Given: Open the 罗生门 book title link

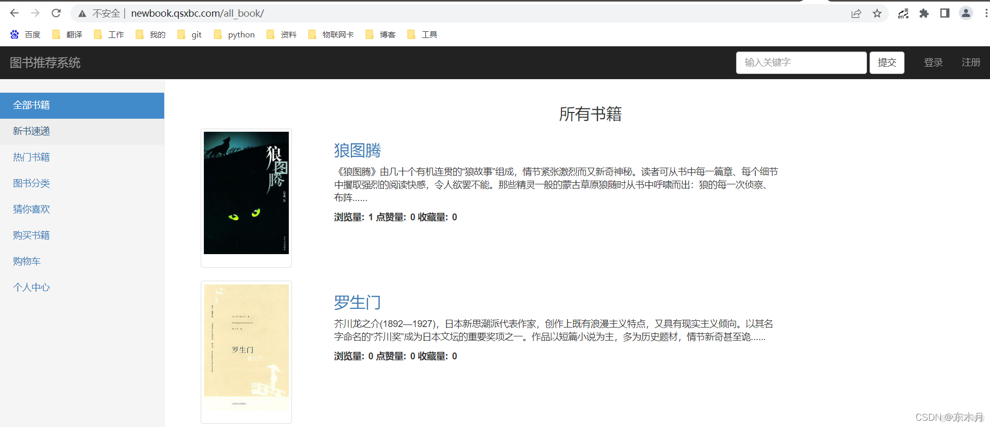Looking at the screenshot, I should (357, 303).
